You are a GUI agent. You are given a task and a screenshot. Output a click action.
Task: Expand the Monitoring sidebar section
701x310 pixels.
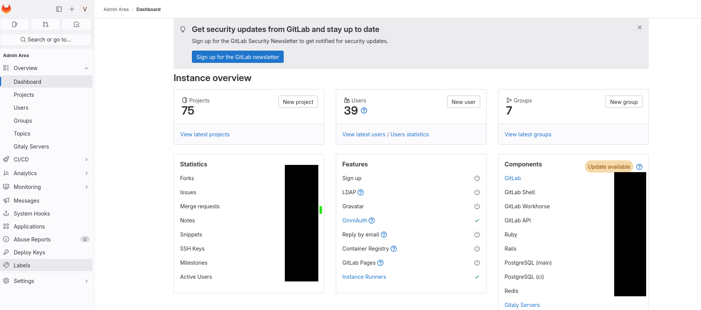click(x=86, y=187)
